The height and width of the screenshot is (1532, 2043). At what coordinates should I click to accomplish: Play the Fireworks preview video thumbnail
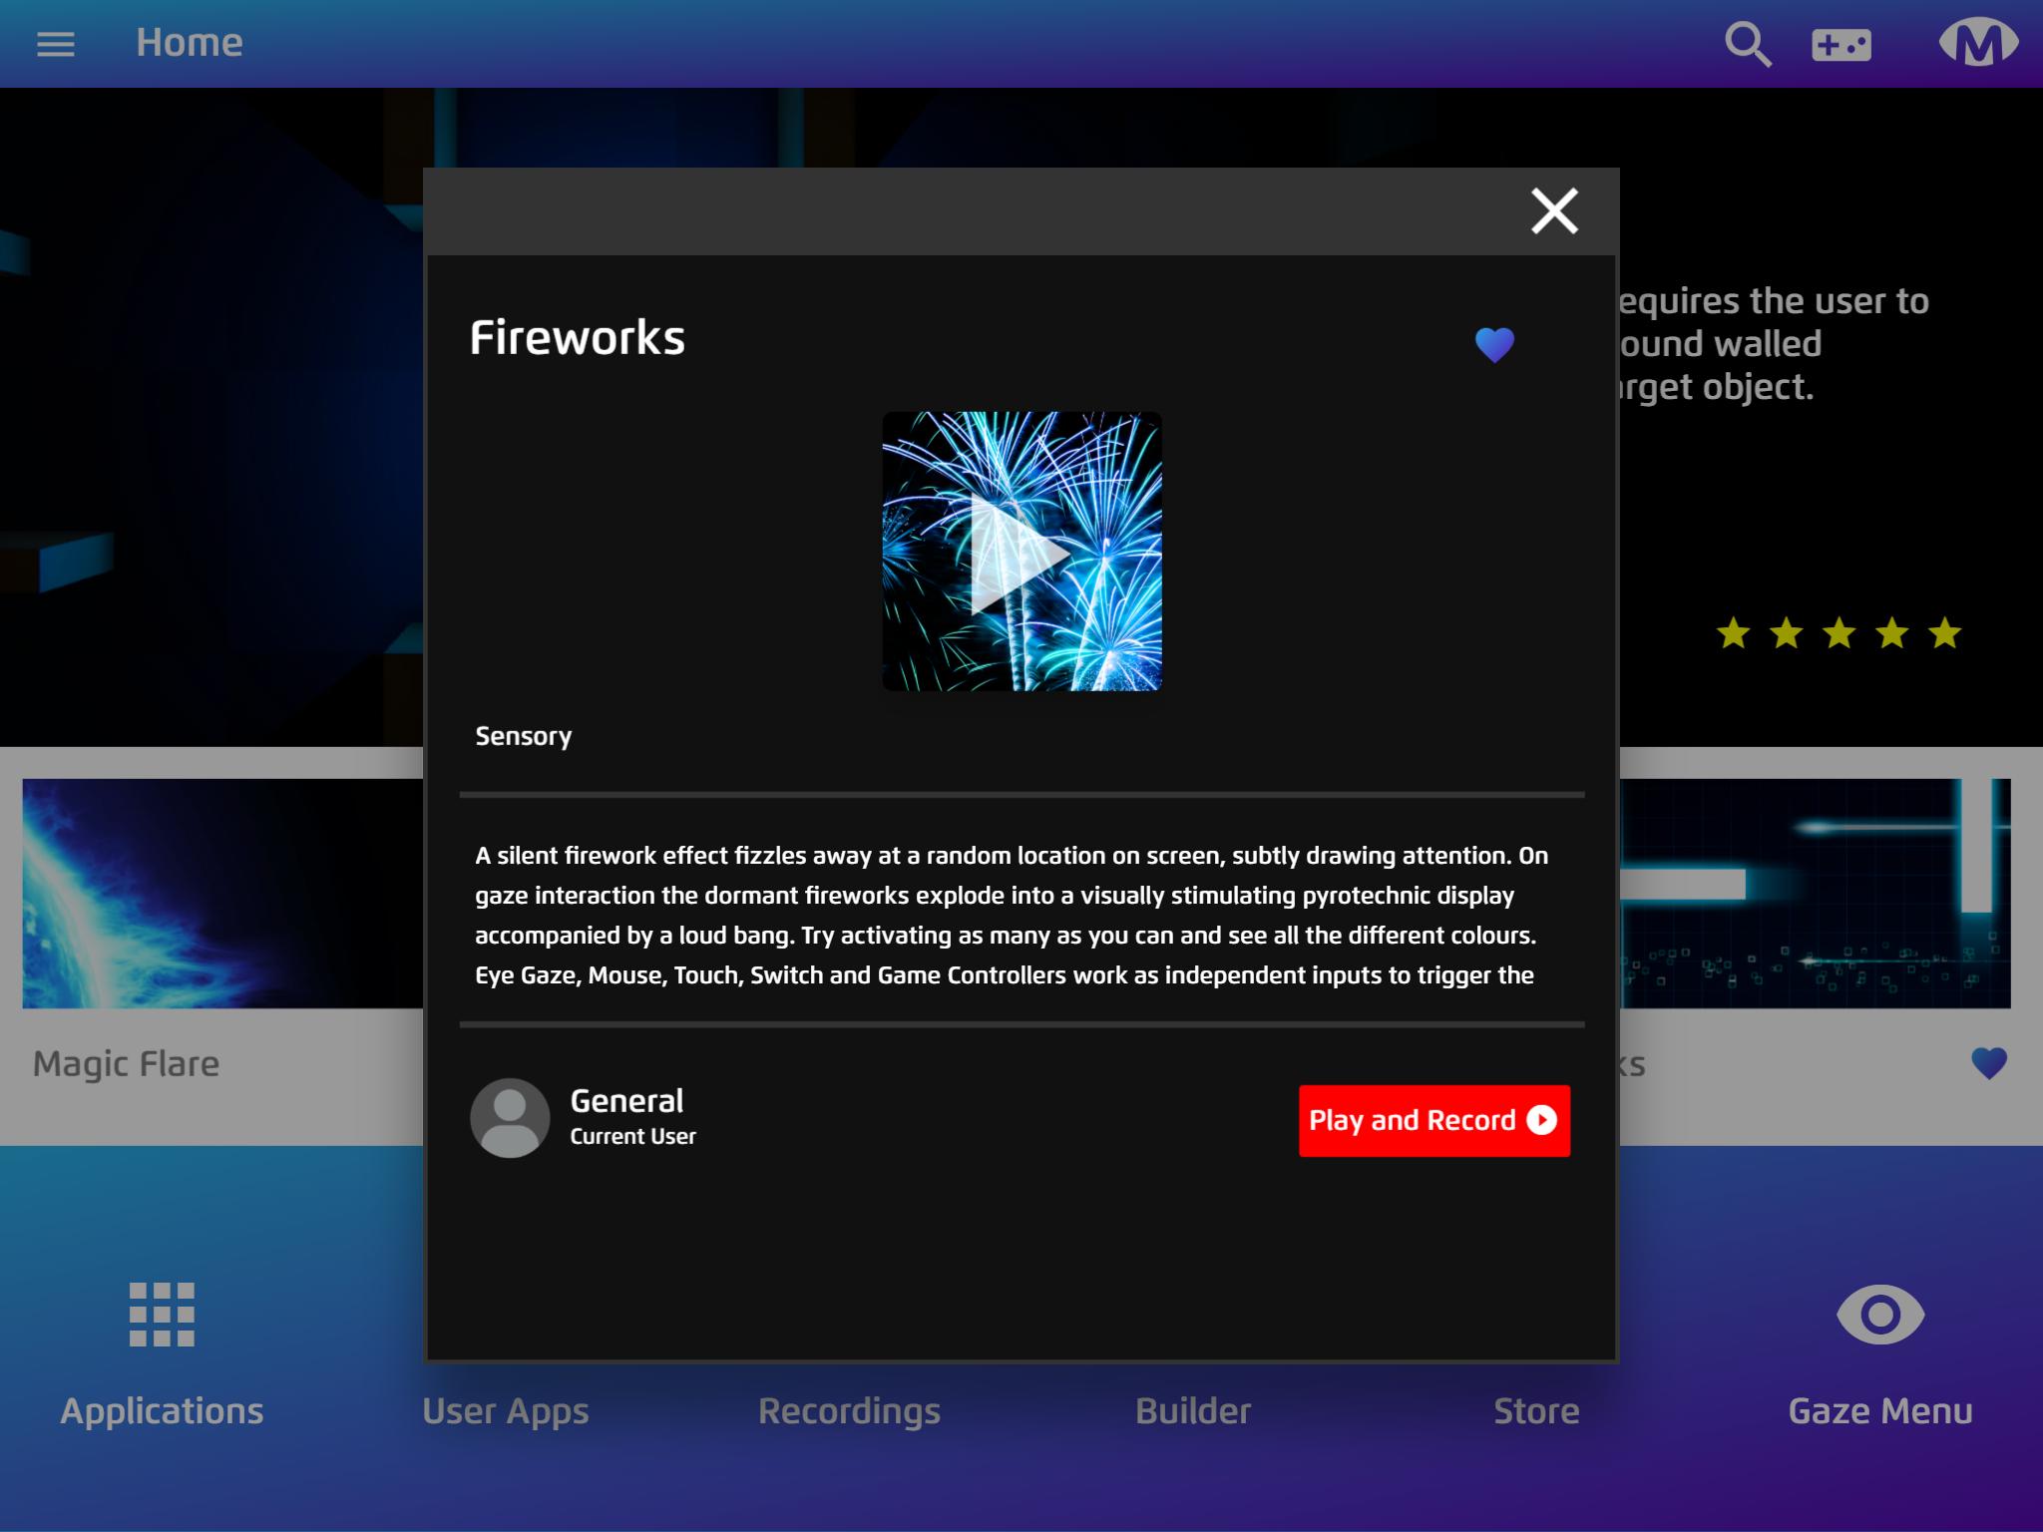[1021, 552]
